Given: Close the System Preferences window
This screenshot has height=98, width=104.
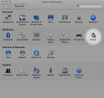Looking at the screenshot, I should point(3,2).
